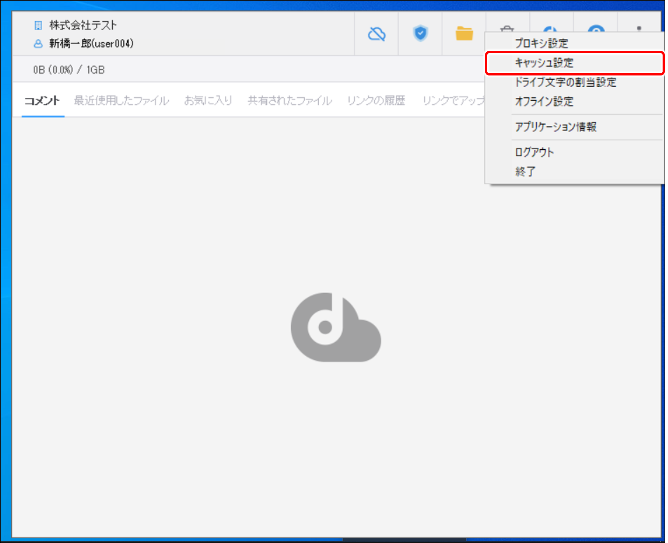The width and height of the screenshot is (668, 543).
Task: Click the blue user support icon
Action: coord(597,30)
